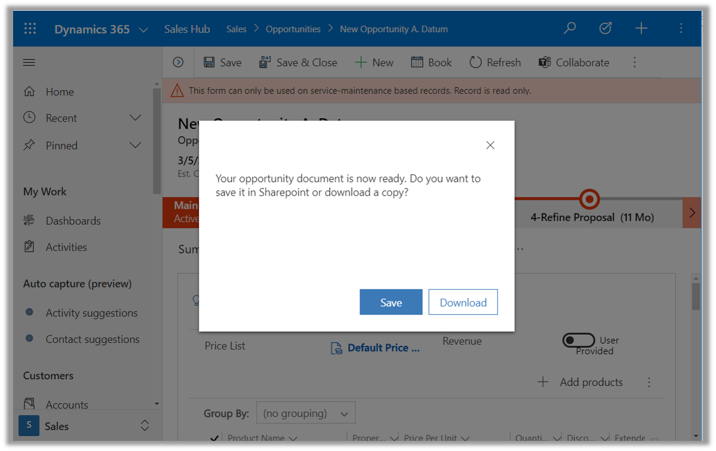The width and height of the screenshot is (716, 451).
Task: Click the Refresh command
Action: (x=495, y=63)
